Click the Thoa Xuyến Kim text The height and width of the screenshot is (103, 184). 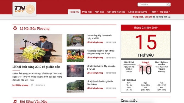coord(161,67)
